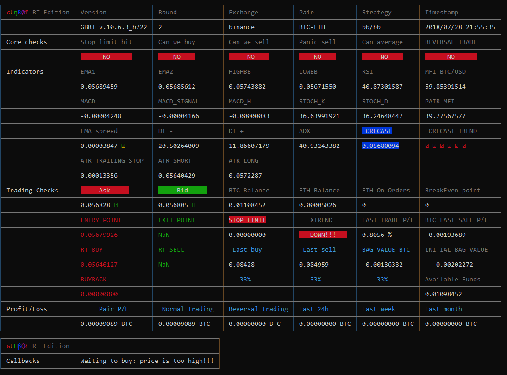Image resolution: width=507 pixels, height=375 pixels.
Task: Click the -33% under Last buy
Action: [244, 279]
